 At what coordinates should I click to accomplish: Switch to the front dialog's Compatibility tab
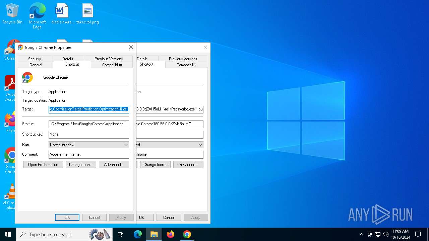[112, 65]
